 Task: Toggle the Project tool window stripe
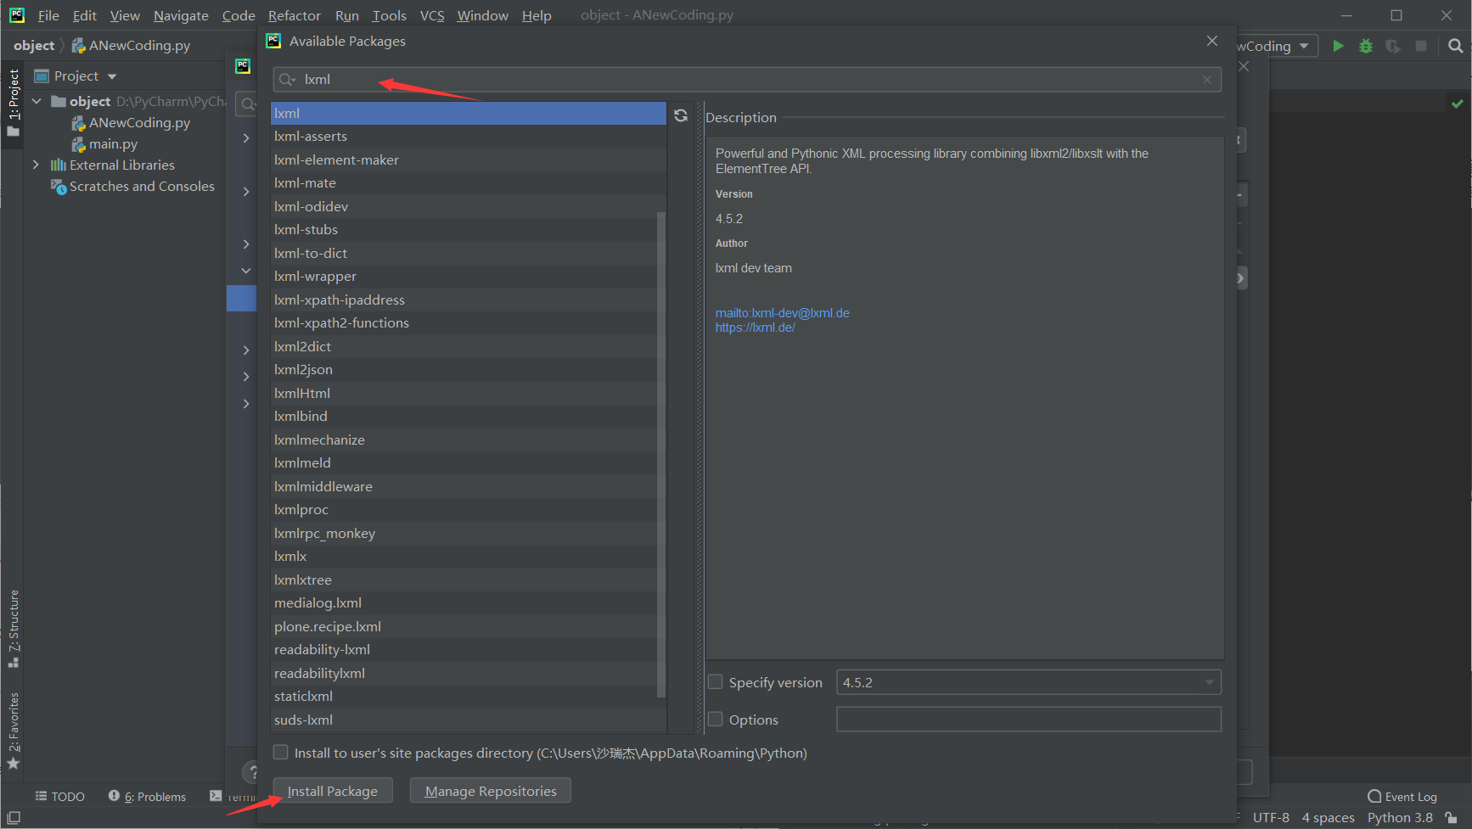14,102
